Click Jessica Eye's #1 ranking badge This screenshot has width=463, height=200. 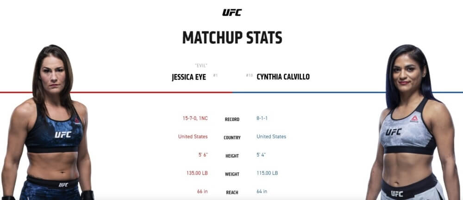click(x=215, y=75)
